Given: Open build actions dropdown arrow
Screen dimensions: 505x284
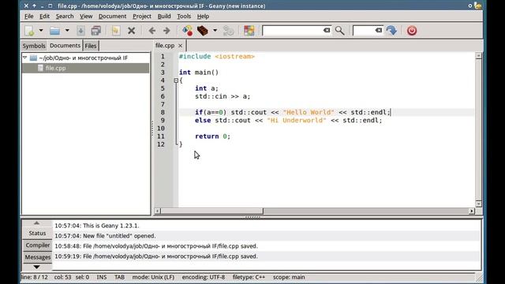Looking at the screenshot, I should (x=215, y=31).
